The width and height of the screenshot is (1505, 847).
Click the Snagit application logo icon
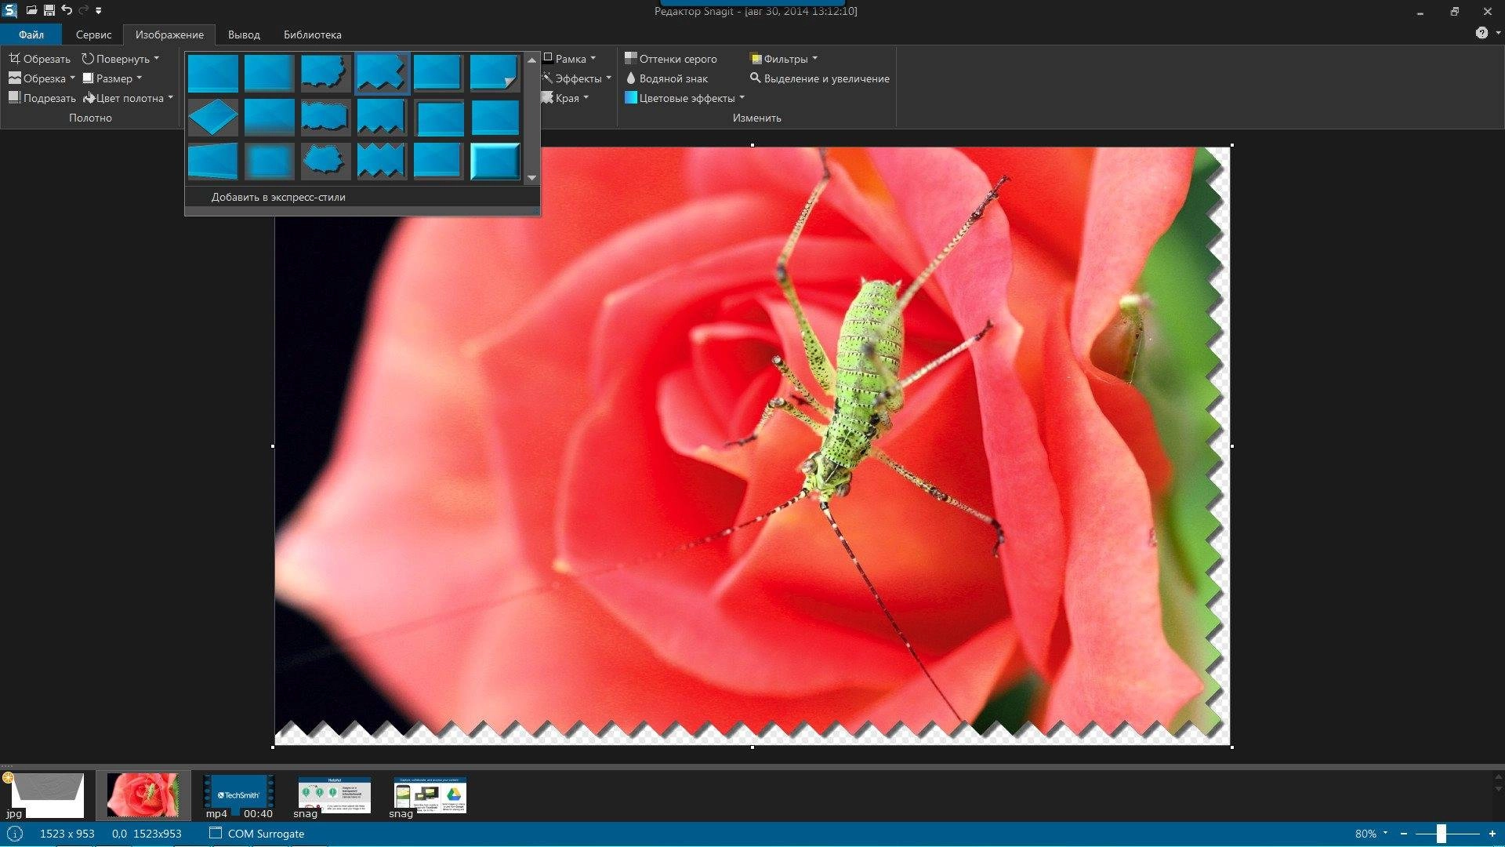pyautogui.click(x=9, y=10)
